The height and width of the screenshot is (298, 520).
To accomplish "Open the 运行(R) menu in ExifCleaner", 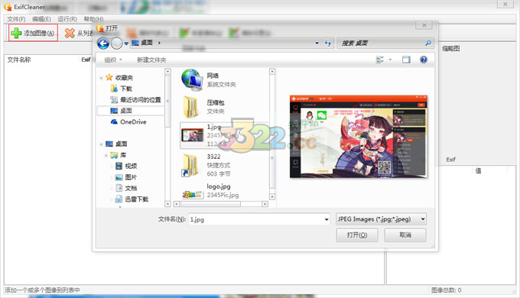I will pyautogui.click(x=67, y=19).
